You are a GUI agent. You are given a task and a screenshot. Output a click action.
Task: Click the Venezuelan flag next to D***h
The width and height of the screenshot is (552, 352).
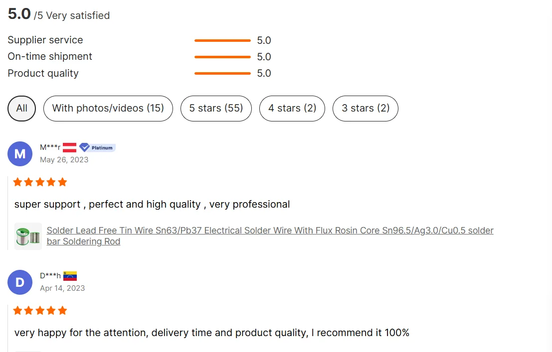pos(70,276)
